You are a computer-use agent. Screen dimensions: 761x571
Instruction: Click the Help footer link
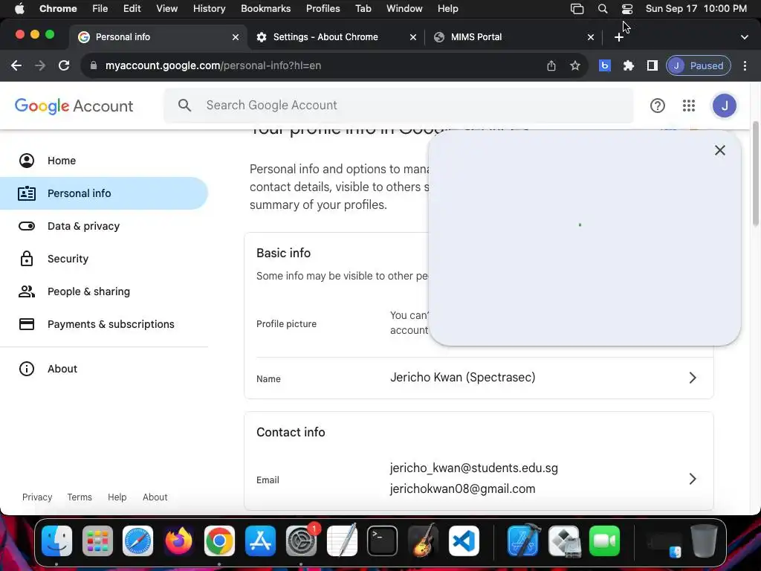[117, 497]
